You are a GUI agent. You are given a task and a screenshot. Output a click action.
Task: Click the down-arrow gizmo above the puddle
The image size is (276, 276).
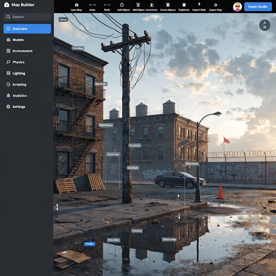[179, 216]
